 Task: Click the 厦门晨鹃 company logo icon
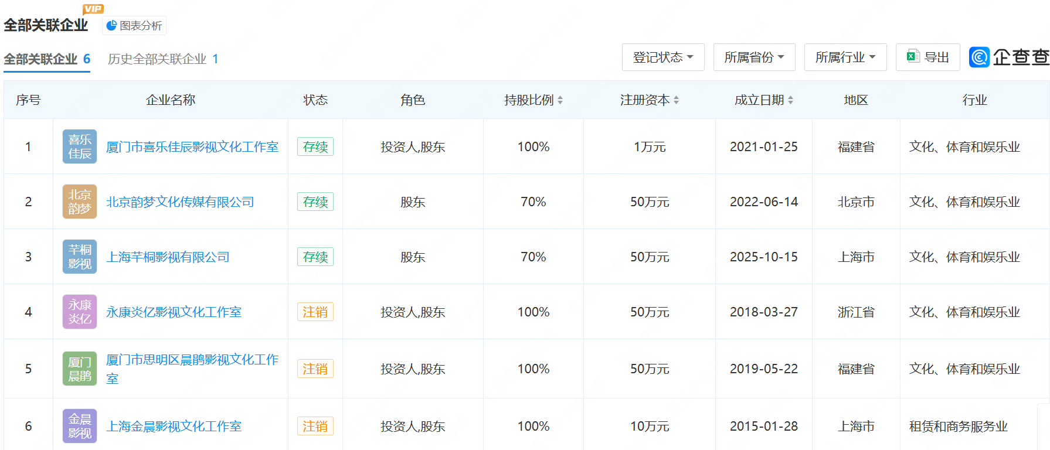[x=80, y=369]
